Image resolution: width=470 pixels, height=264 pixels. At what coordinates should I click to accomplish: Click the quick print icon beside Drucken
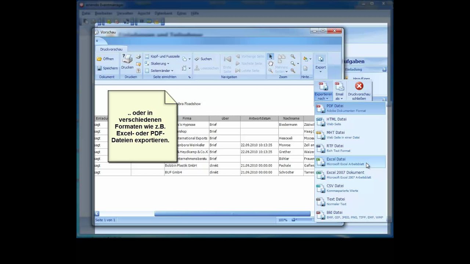(x=138, y=57)
